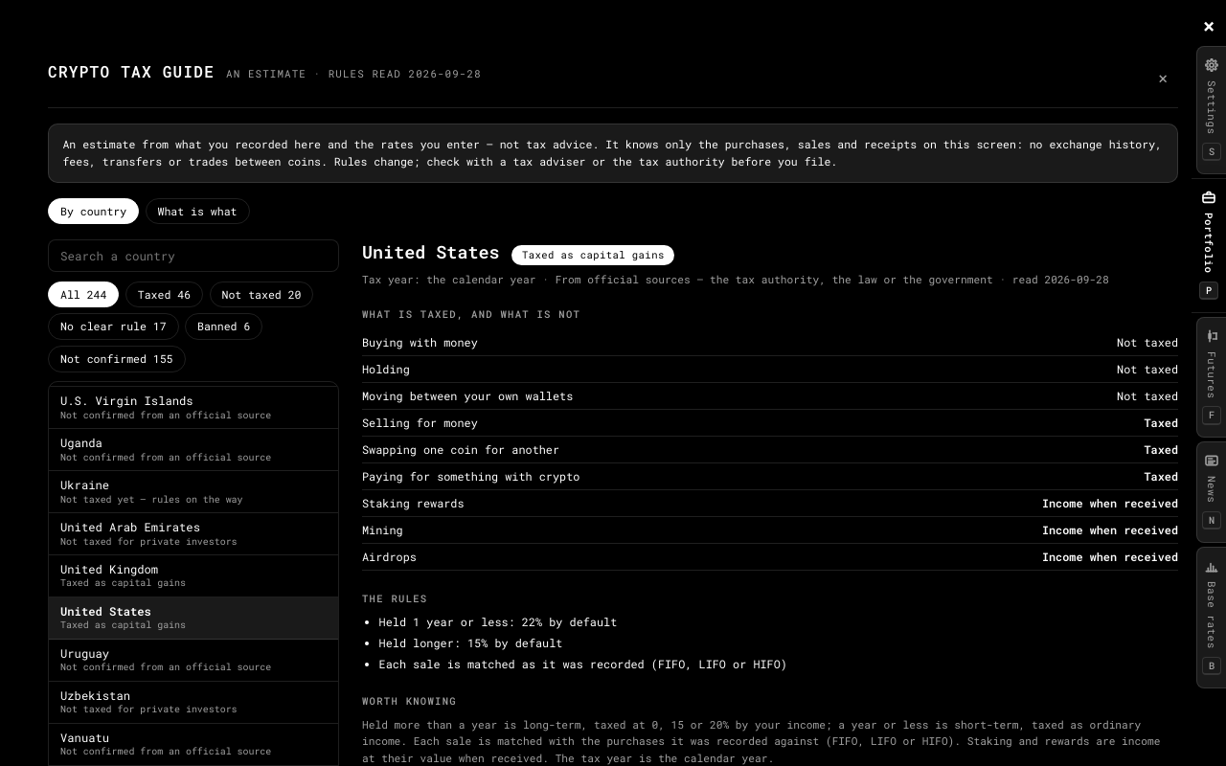Close the side panel with the bold X above Settings
The width and height of the screenshot is (1226, 766).
pyautogui.click(x=1209, y=27)
